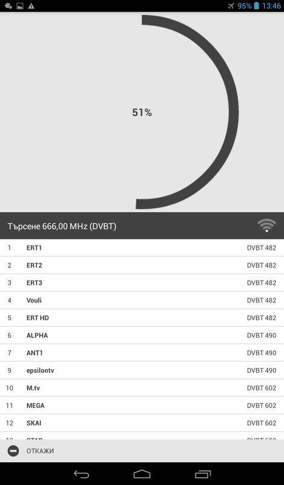This screenshot has height=485, width=284.
Task: Choose the Vouli channel in list
Action: click(x=142, y=300)
